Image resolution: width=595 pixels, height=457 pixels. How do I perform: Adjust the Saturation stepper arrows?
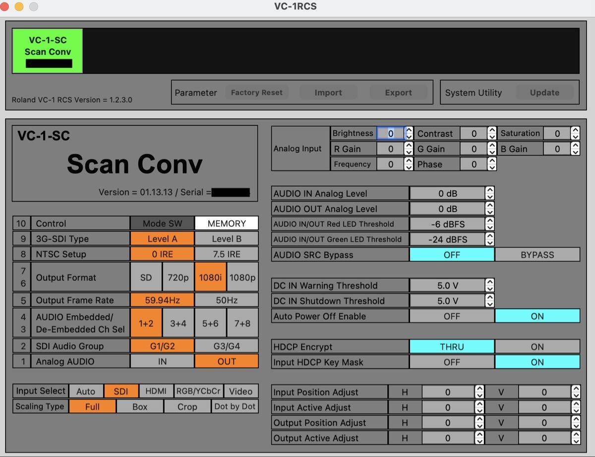tap(575, 133)
